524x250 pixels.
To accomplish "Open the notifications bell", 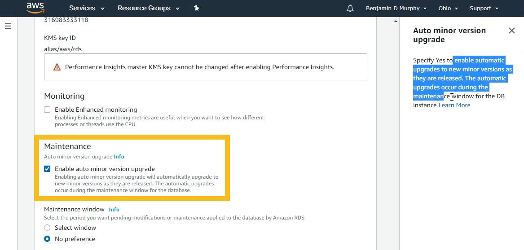I will pos(350,9).
